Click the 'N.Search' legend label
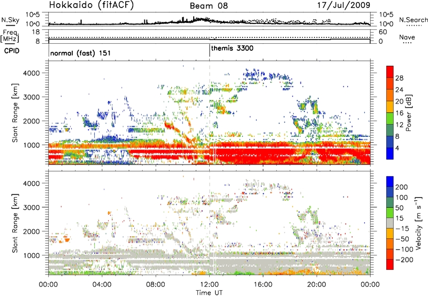 tap(413, 20)
